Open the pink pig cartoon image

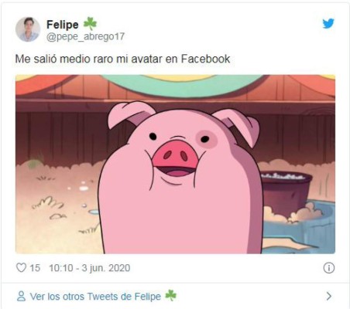pyautogui.click(x=175, y=165)
